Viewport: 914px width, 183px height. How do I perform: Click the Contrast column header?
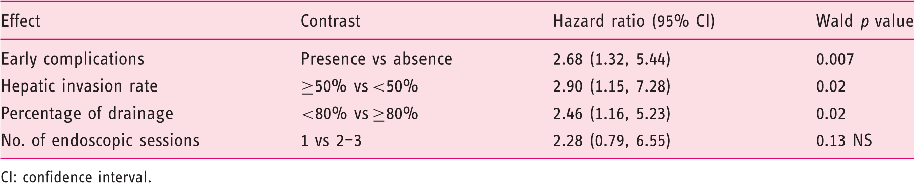330,21
